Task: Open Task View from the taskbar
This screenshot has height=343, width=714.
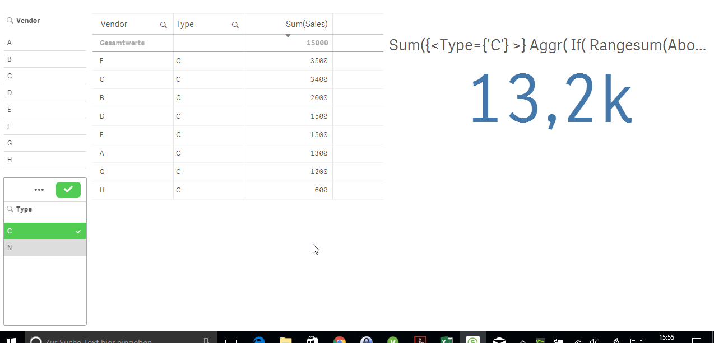Action: point(230,339)
